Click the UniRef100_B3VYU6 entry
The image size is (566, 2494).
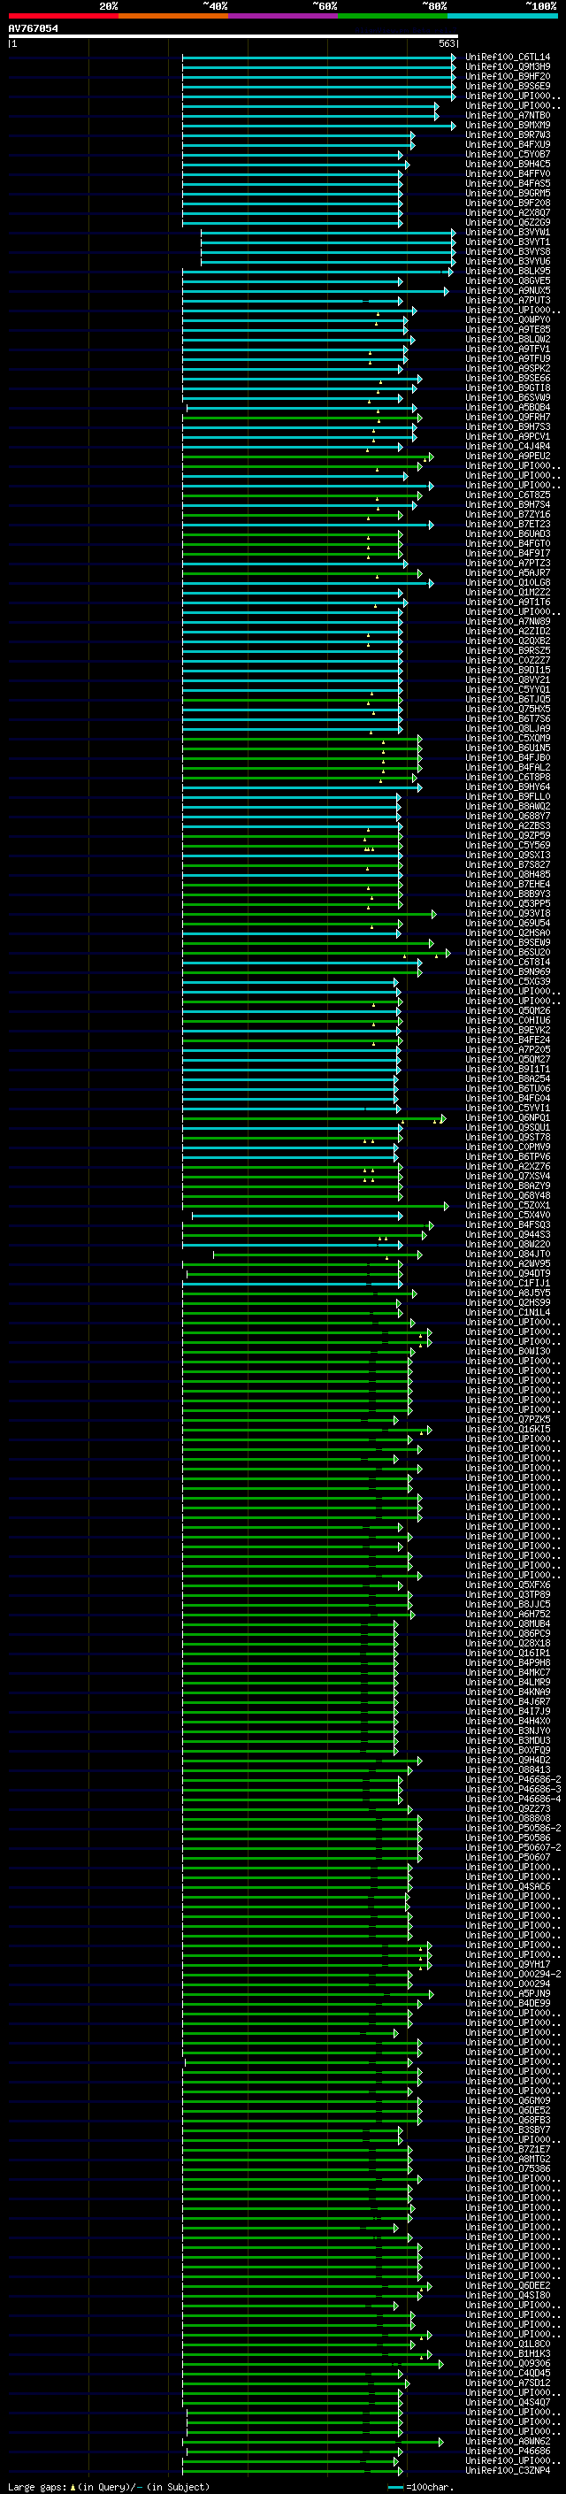tap(508, 261)
